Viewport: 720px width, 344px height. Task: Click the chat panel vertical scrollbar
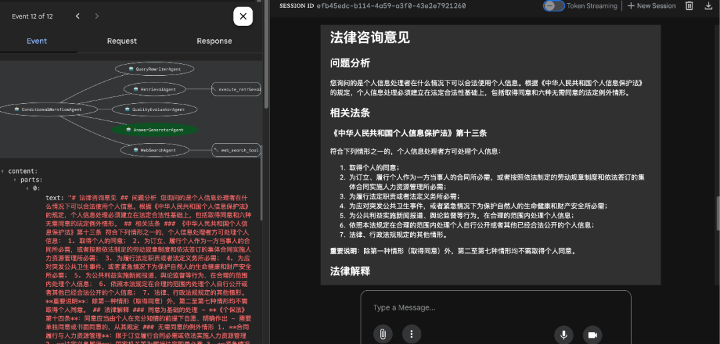pos(718,213)
